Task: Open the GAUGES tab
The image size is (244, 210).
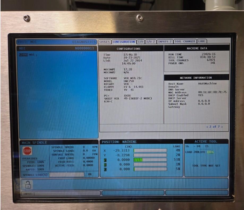Action: click(x=105, y=42)
